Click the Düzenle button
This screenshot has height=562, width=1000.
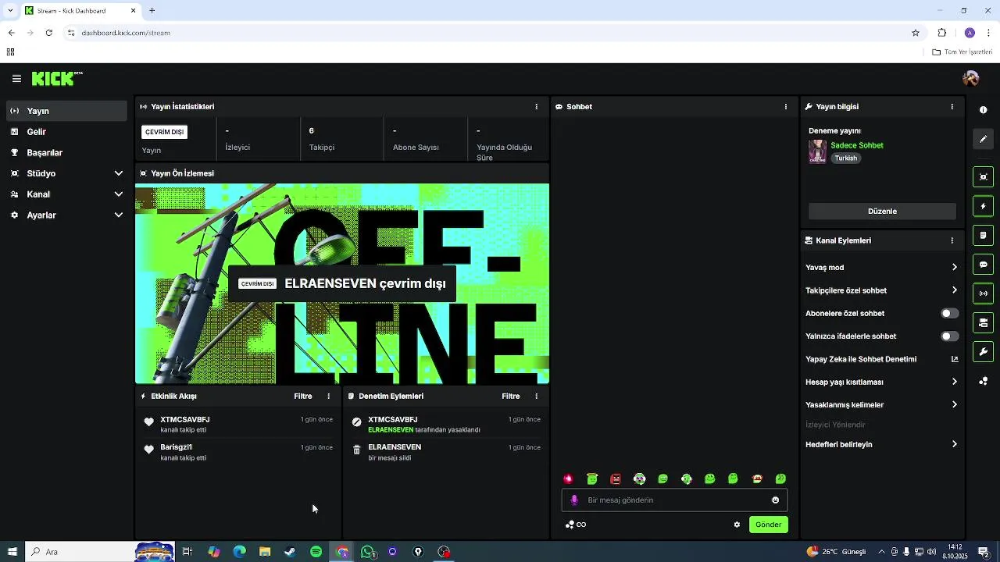click(x=882, y=212)
